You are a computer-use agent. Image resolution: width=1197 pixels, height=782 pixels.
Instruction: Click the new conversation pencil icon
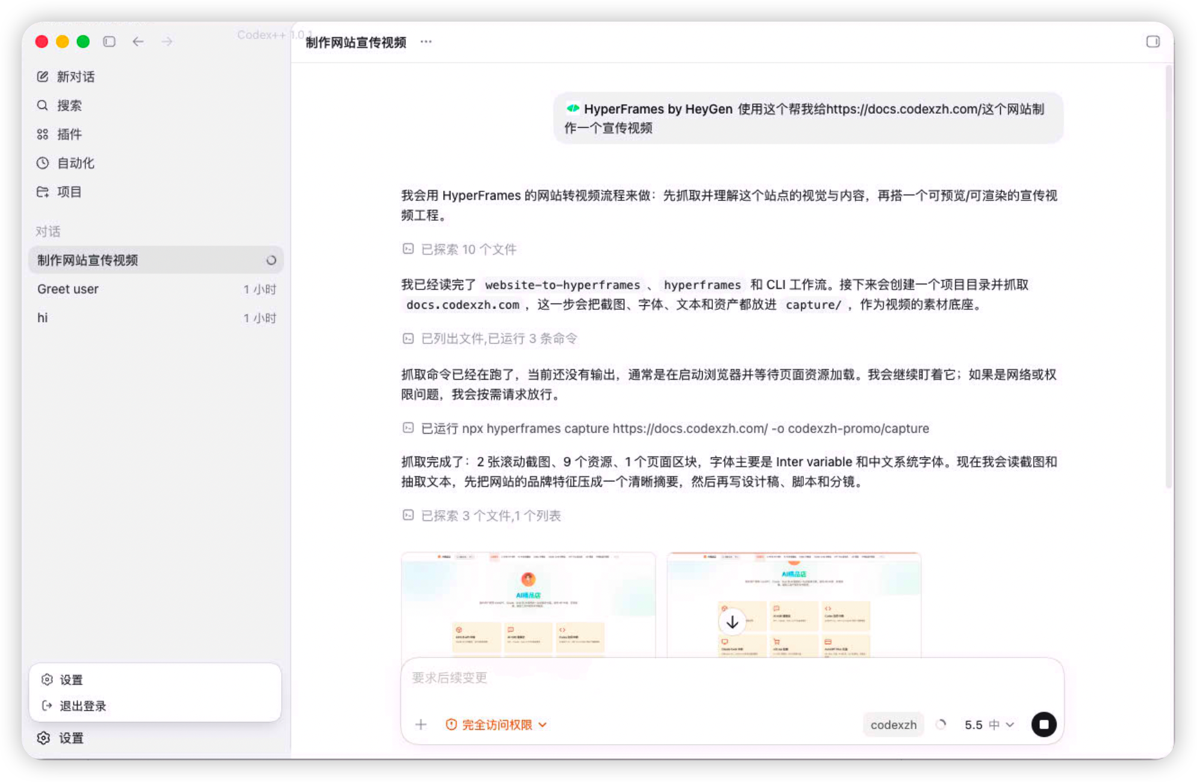[x=42, y=76]
